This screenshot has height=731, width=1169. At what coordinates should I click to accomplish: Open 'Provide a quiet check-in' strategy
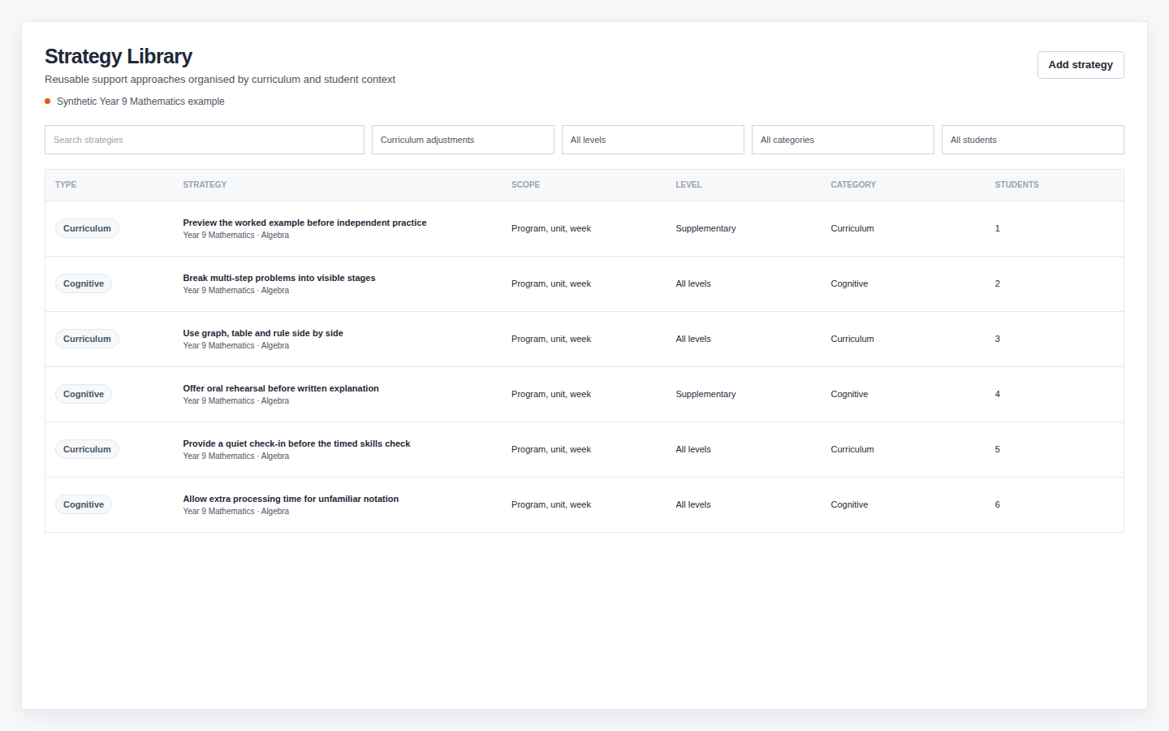[296, 443]
